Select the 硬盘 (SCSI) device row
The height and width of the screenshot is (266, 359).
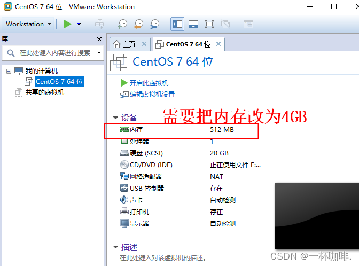(x=190, y=153)
